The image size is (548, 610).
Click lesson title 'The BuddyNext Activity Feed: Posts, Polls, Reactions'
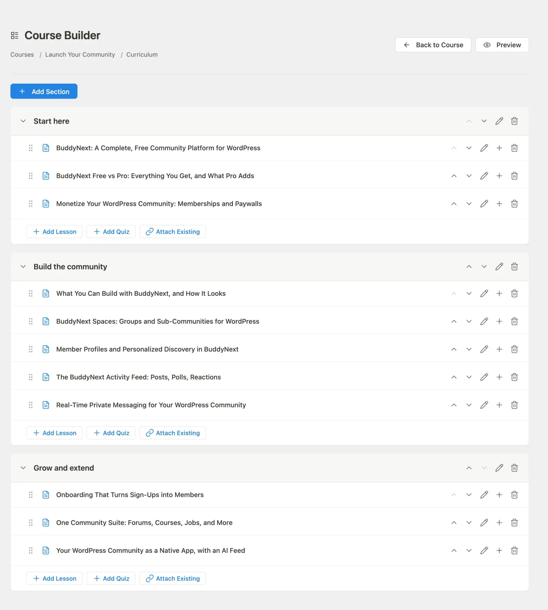coord(139,377)
